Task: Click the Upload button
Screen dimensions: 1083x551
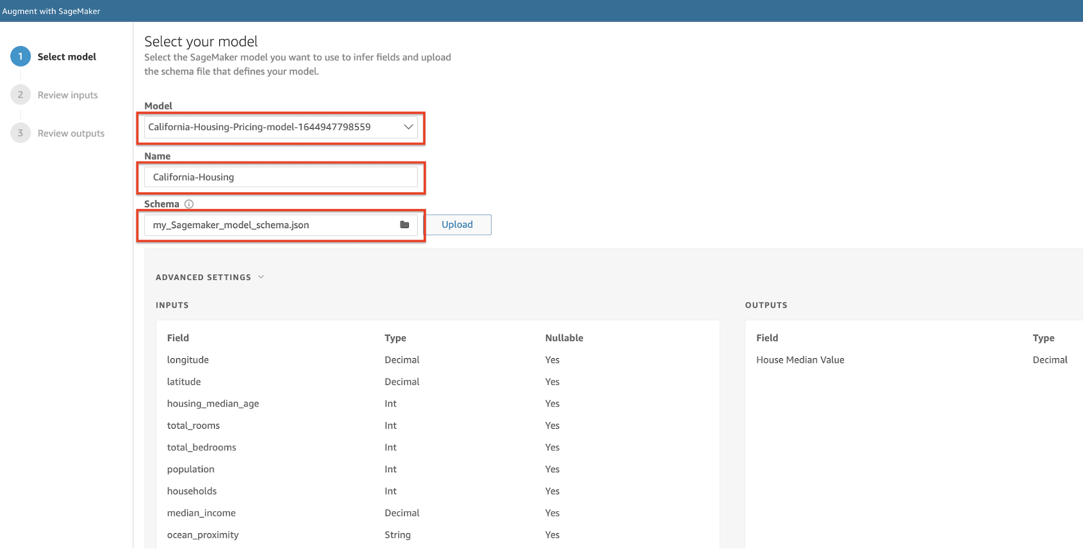Action: [x=458, y=225]
